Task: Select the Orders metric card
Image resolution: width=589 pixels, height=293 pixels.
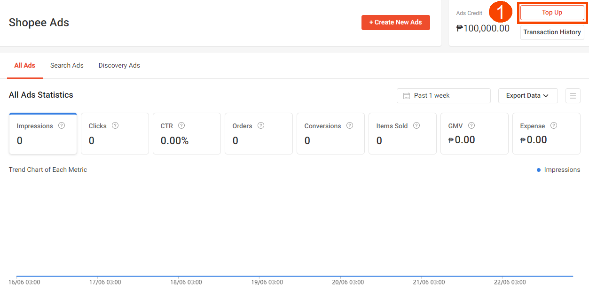Action: click(x=259, y=134)
